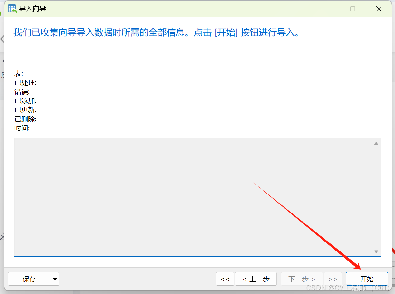Click the 开始 button to start import
Image resolution: width=395 pixels, height=294 pixels.
[x=367, y=279]
